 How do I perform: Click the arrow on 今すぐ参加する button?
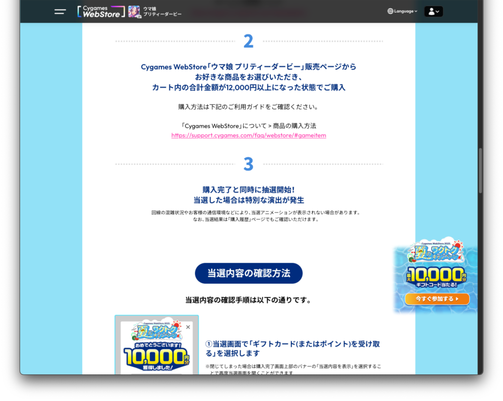tap(457, 299)
